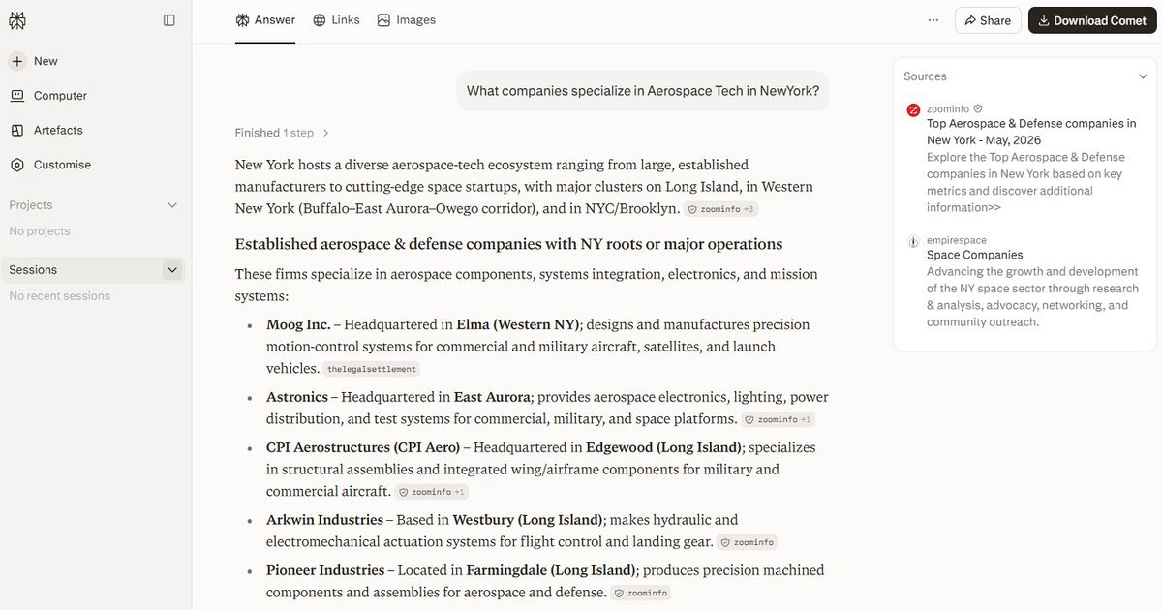Switch to the Links tab
This screenshot has width=1162, height=610.
pyautogui.click(x=336, y=20)
